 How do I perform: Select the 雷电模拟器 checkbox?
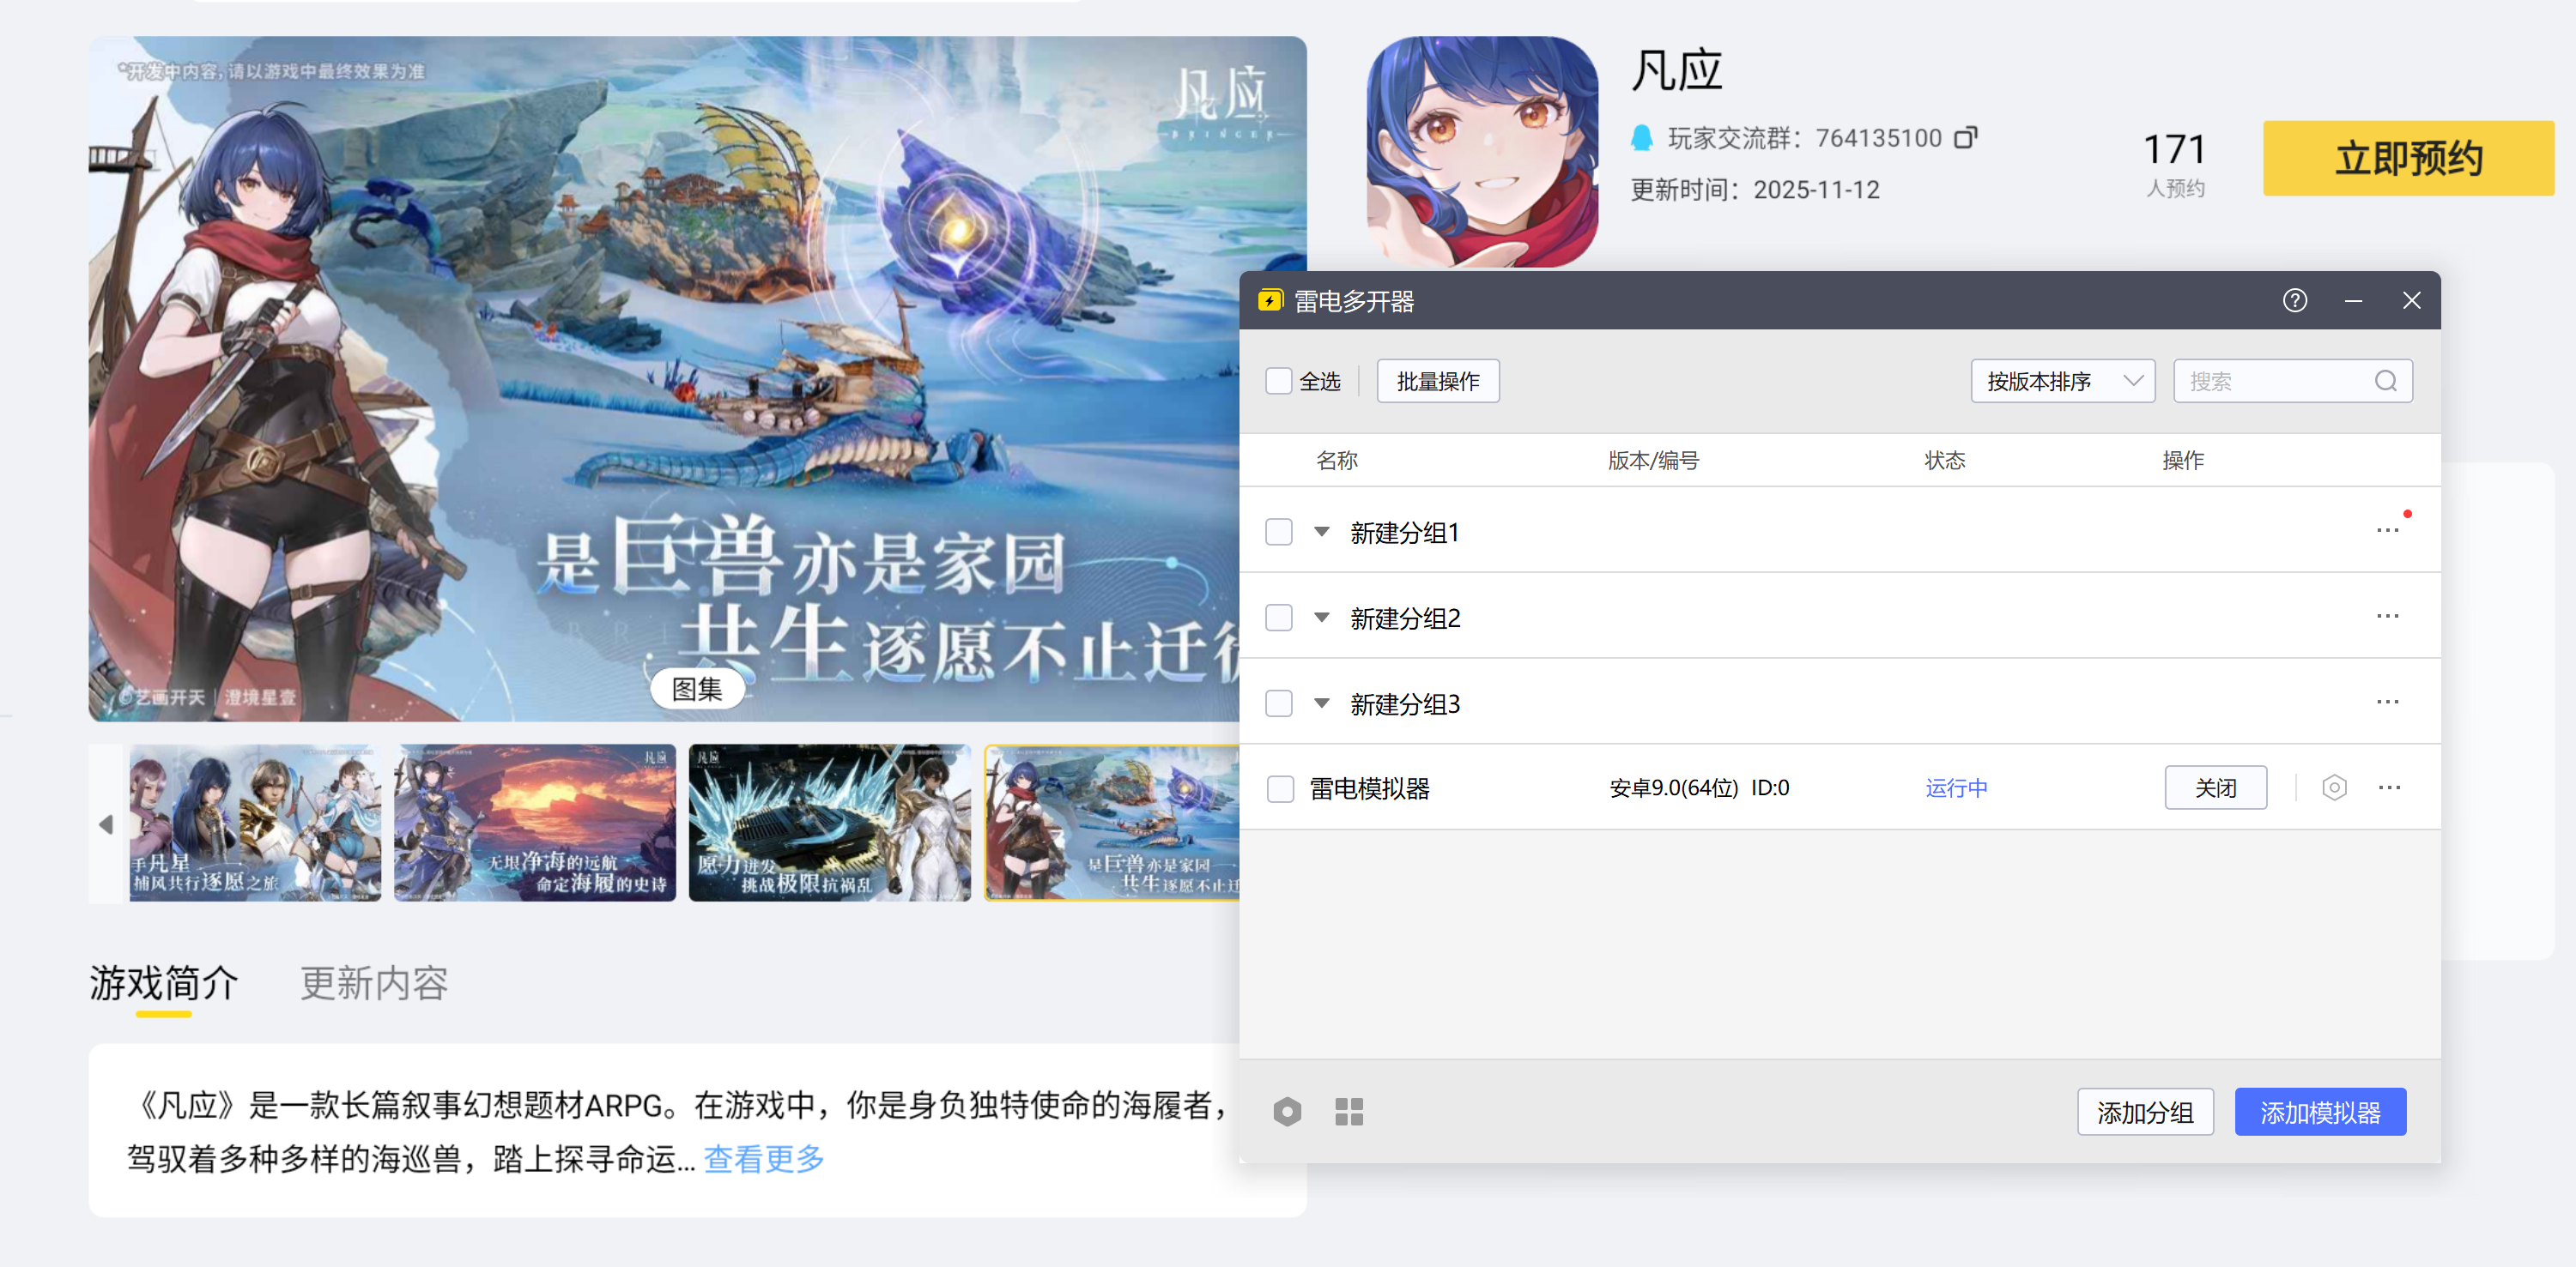tap(1279, 788)
